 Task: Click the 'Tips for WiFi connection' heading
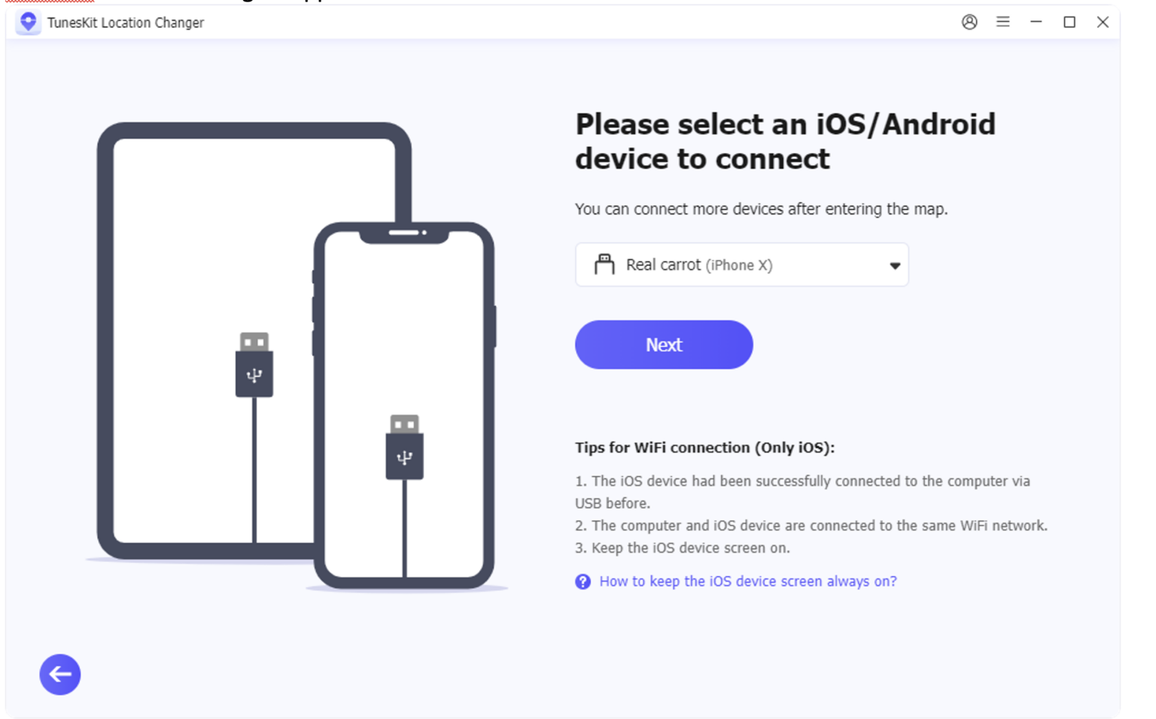[x=704, y=447]
